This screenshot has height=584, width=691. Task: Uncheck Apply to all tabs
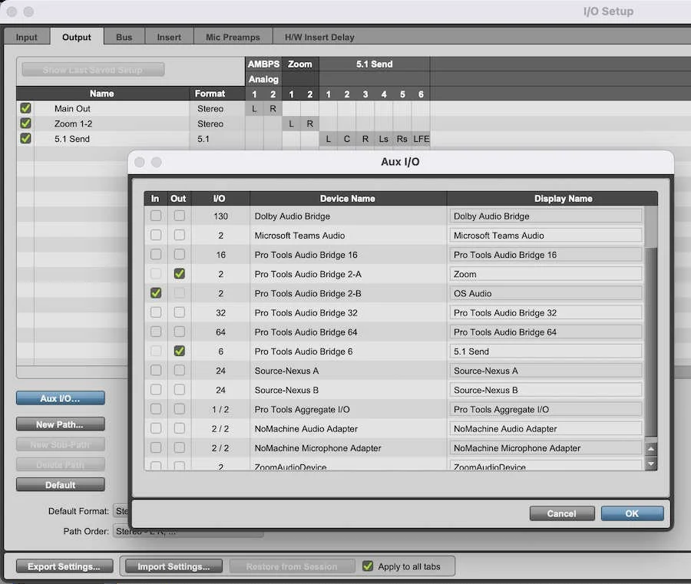tap(366, 566)
